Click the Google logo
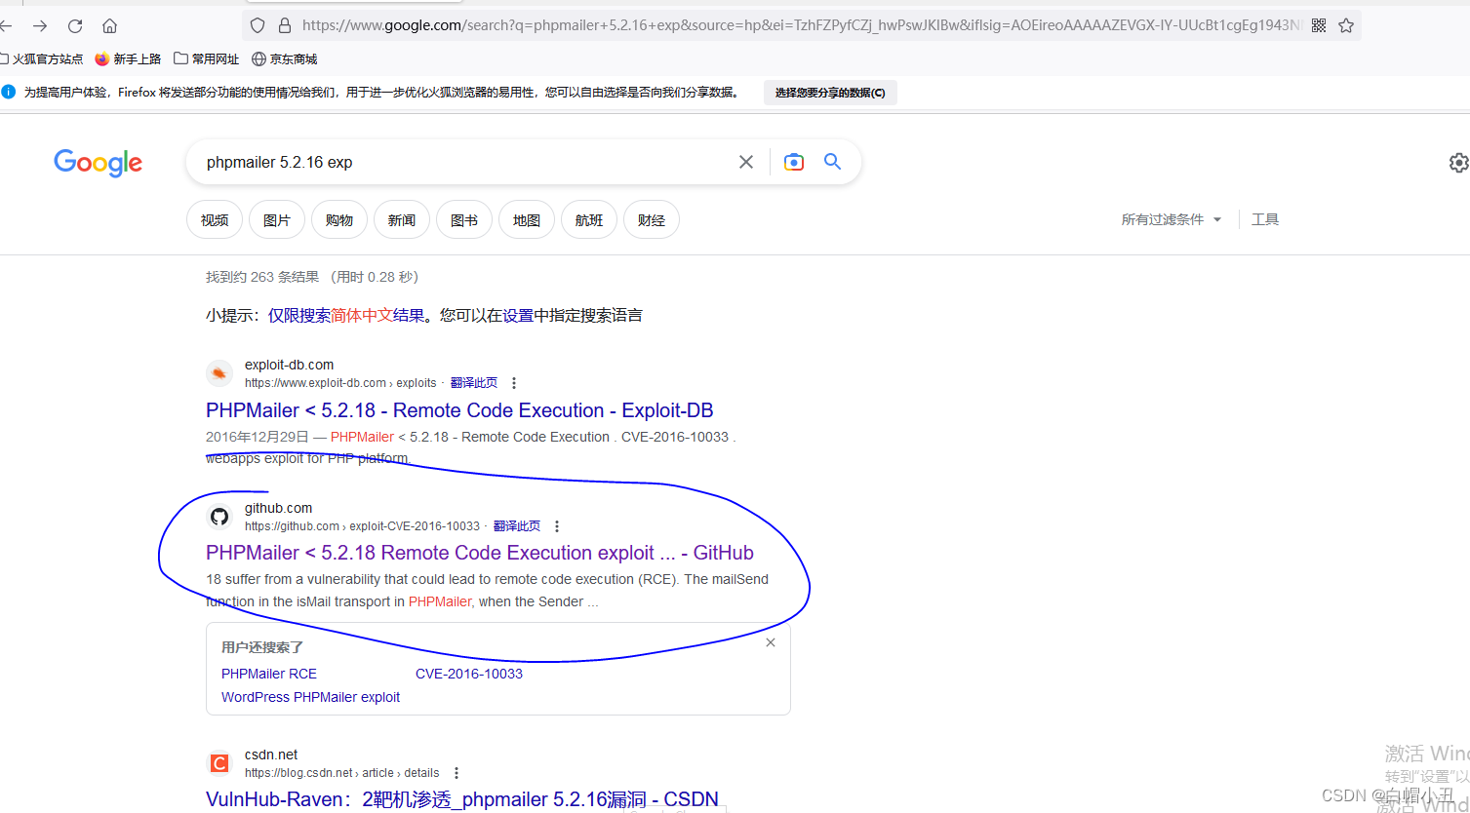Screen dimensions: 1470x813 coord(99,163)
